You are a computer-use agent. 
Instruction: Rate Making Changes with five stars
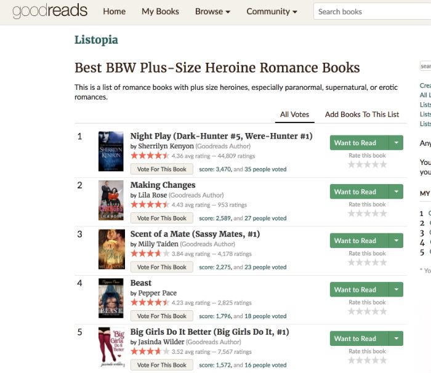coord(383,214)
